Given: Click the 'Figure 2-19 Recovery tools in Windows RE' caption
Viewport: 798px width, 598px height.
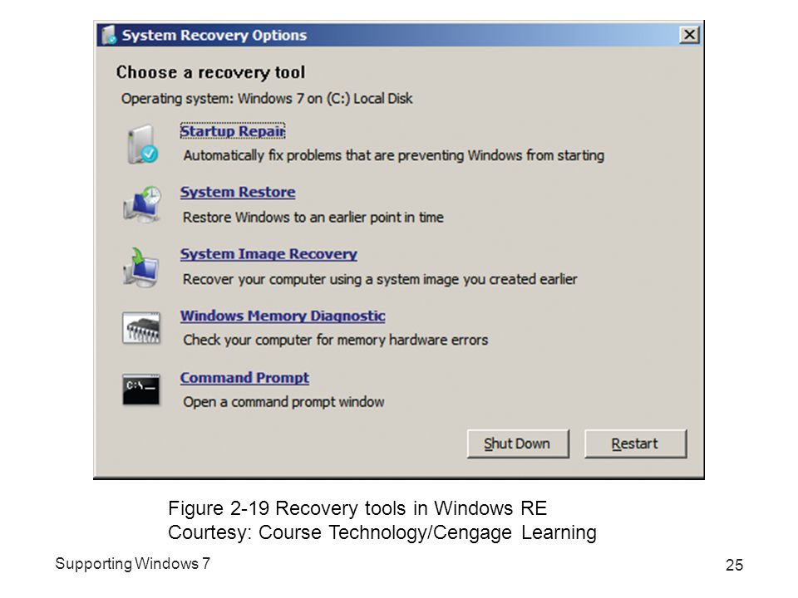Looking at the screenshot, I should (x=357, y=508).
